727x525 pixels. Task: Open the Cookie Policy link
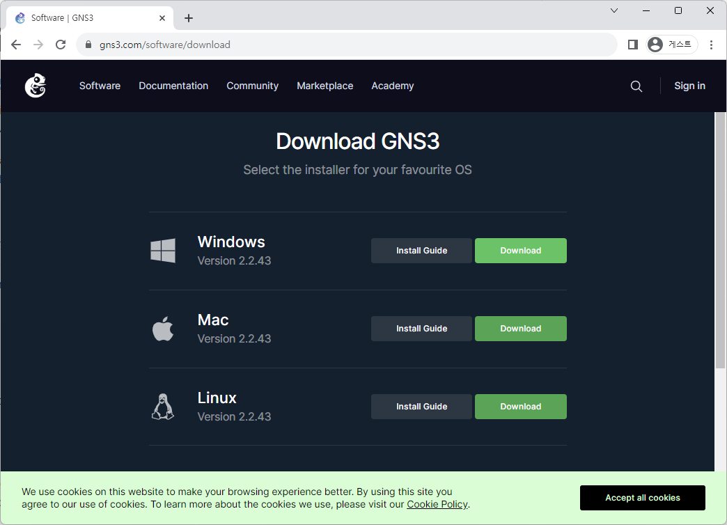(437, 504)
